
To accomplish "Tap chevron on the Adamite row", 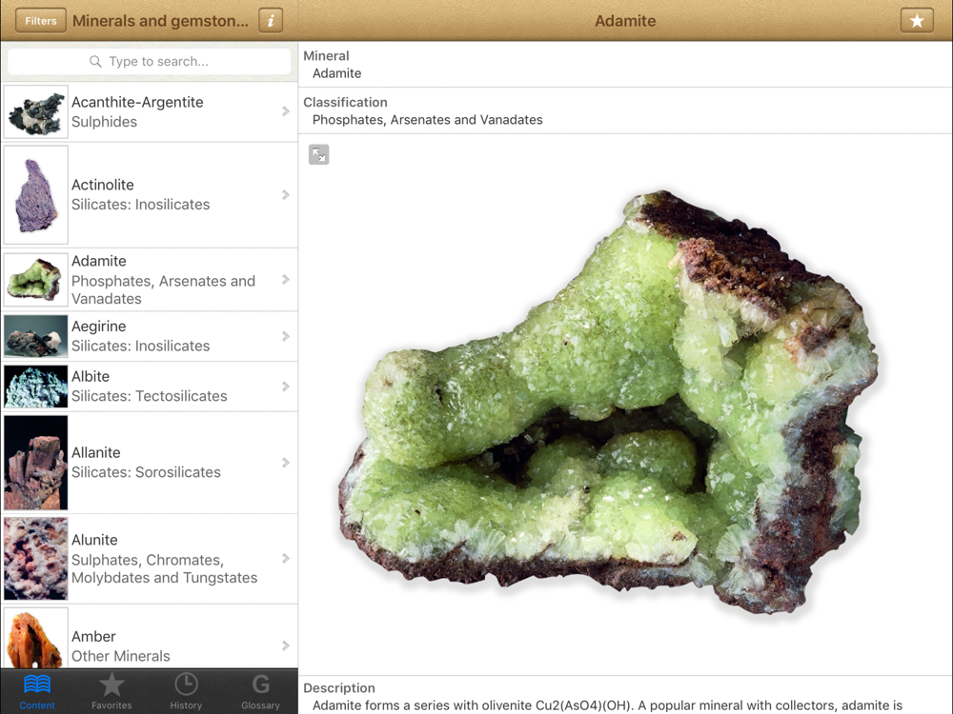I will [286, 279].
